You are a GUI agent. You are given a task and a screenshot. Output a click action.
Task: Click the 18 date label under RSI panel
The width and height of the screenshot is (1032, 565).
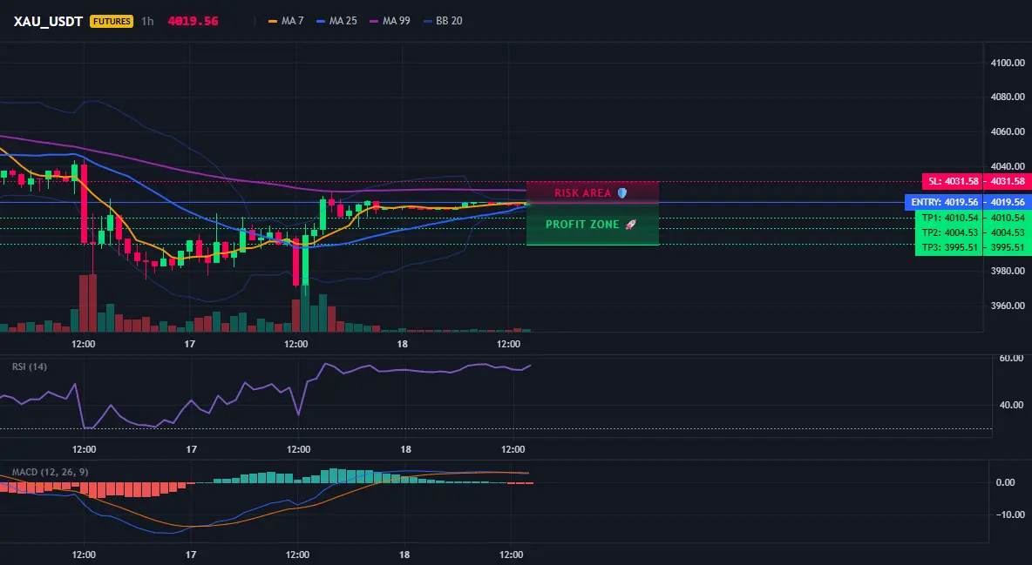[x=405, y=449]
